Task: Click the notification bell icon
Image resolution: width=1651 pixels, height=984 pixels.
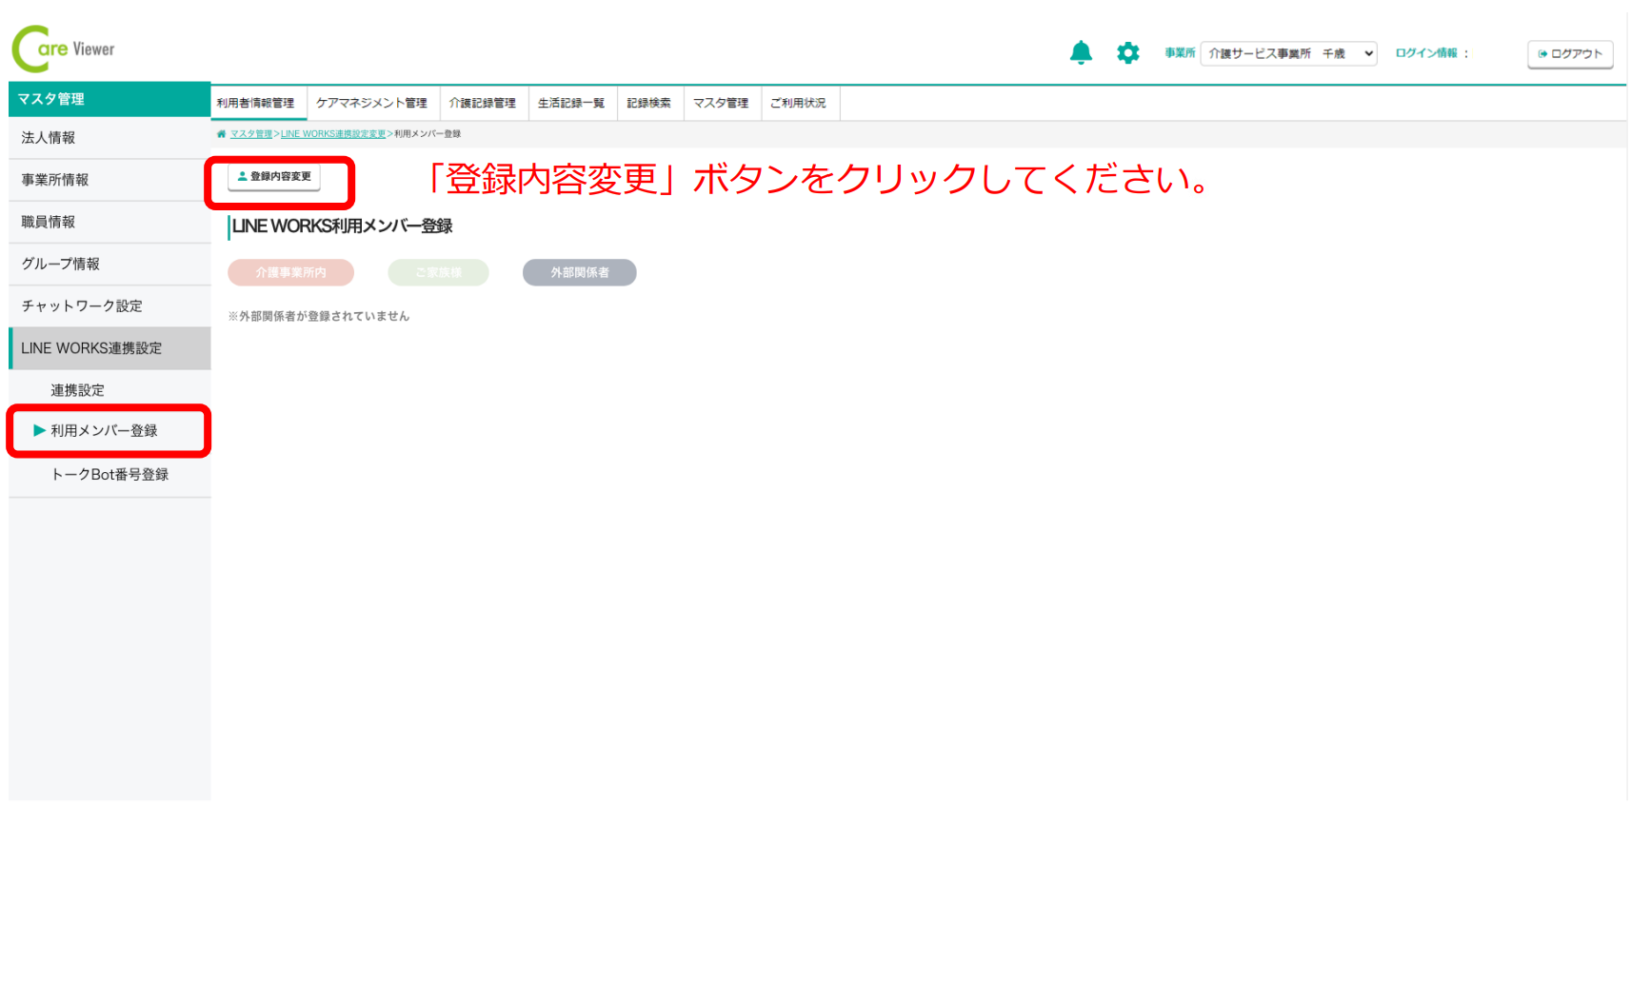Action: (x=1081, y=52)
